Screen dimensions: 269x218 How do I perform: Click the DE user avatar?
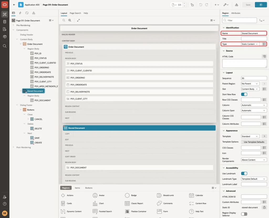tap(5, 213)
